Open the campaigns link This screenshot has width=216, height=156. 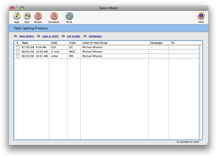coord(95,36)
